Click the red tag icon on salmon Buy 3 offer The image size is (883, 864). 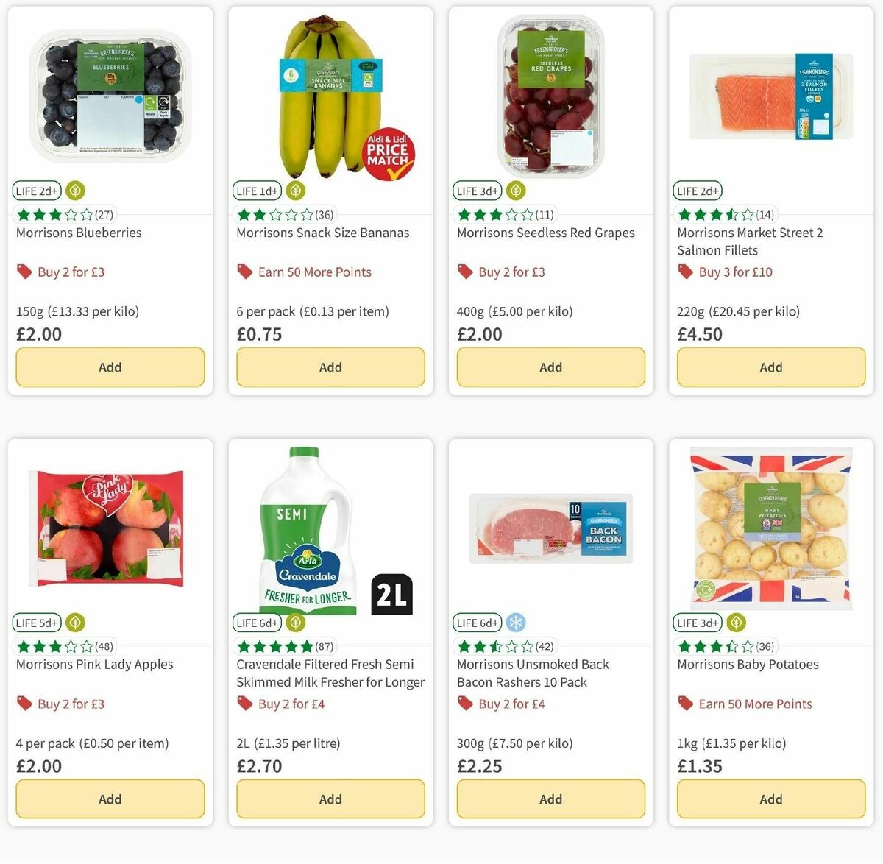point(685,272)
